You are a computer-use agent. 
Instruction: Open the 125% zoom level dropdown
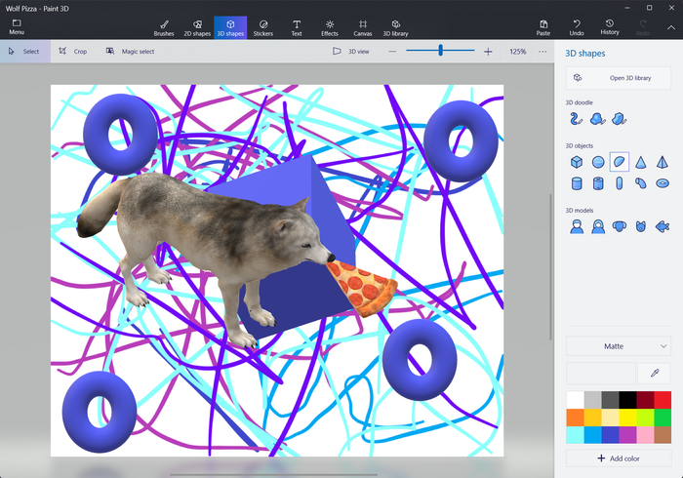(517, 51)
